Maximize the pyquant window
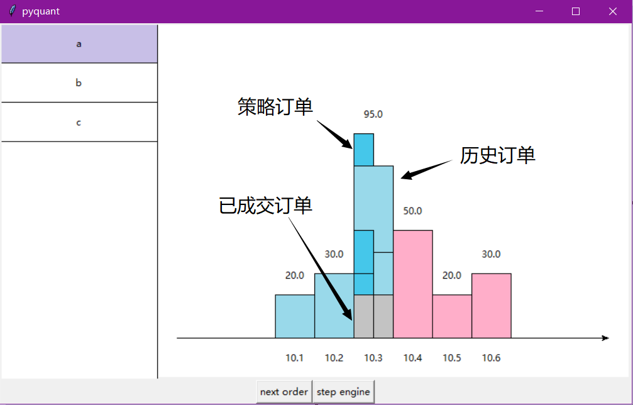Image resolution: width=633 pixels, height=405 pixels. pyautogui.click(x=576, y=11)
